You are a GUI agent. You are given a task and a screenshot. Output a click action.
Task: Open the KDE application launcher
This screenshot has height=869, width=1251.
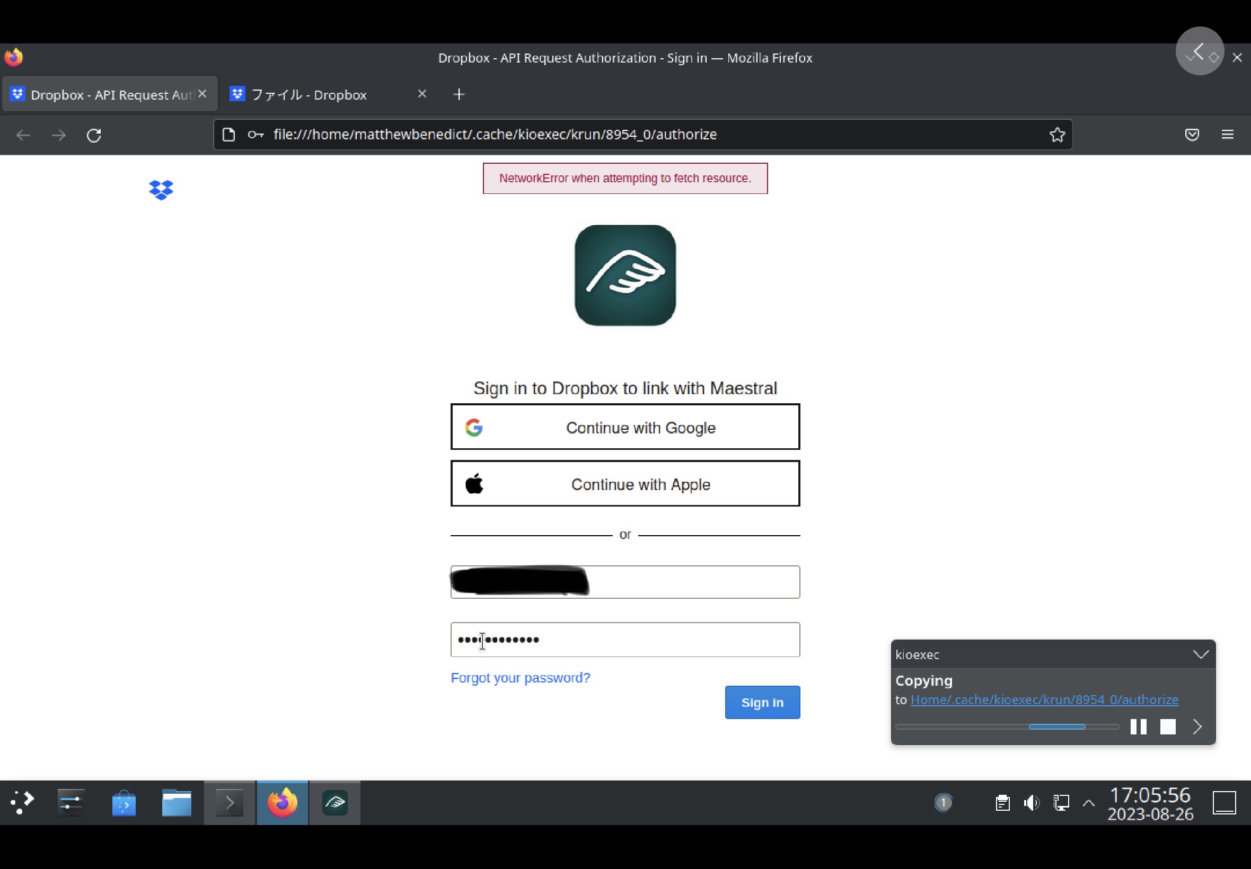pos(22,803)
